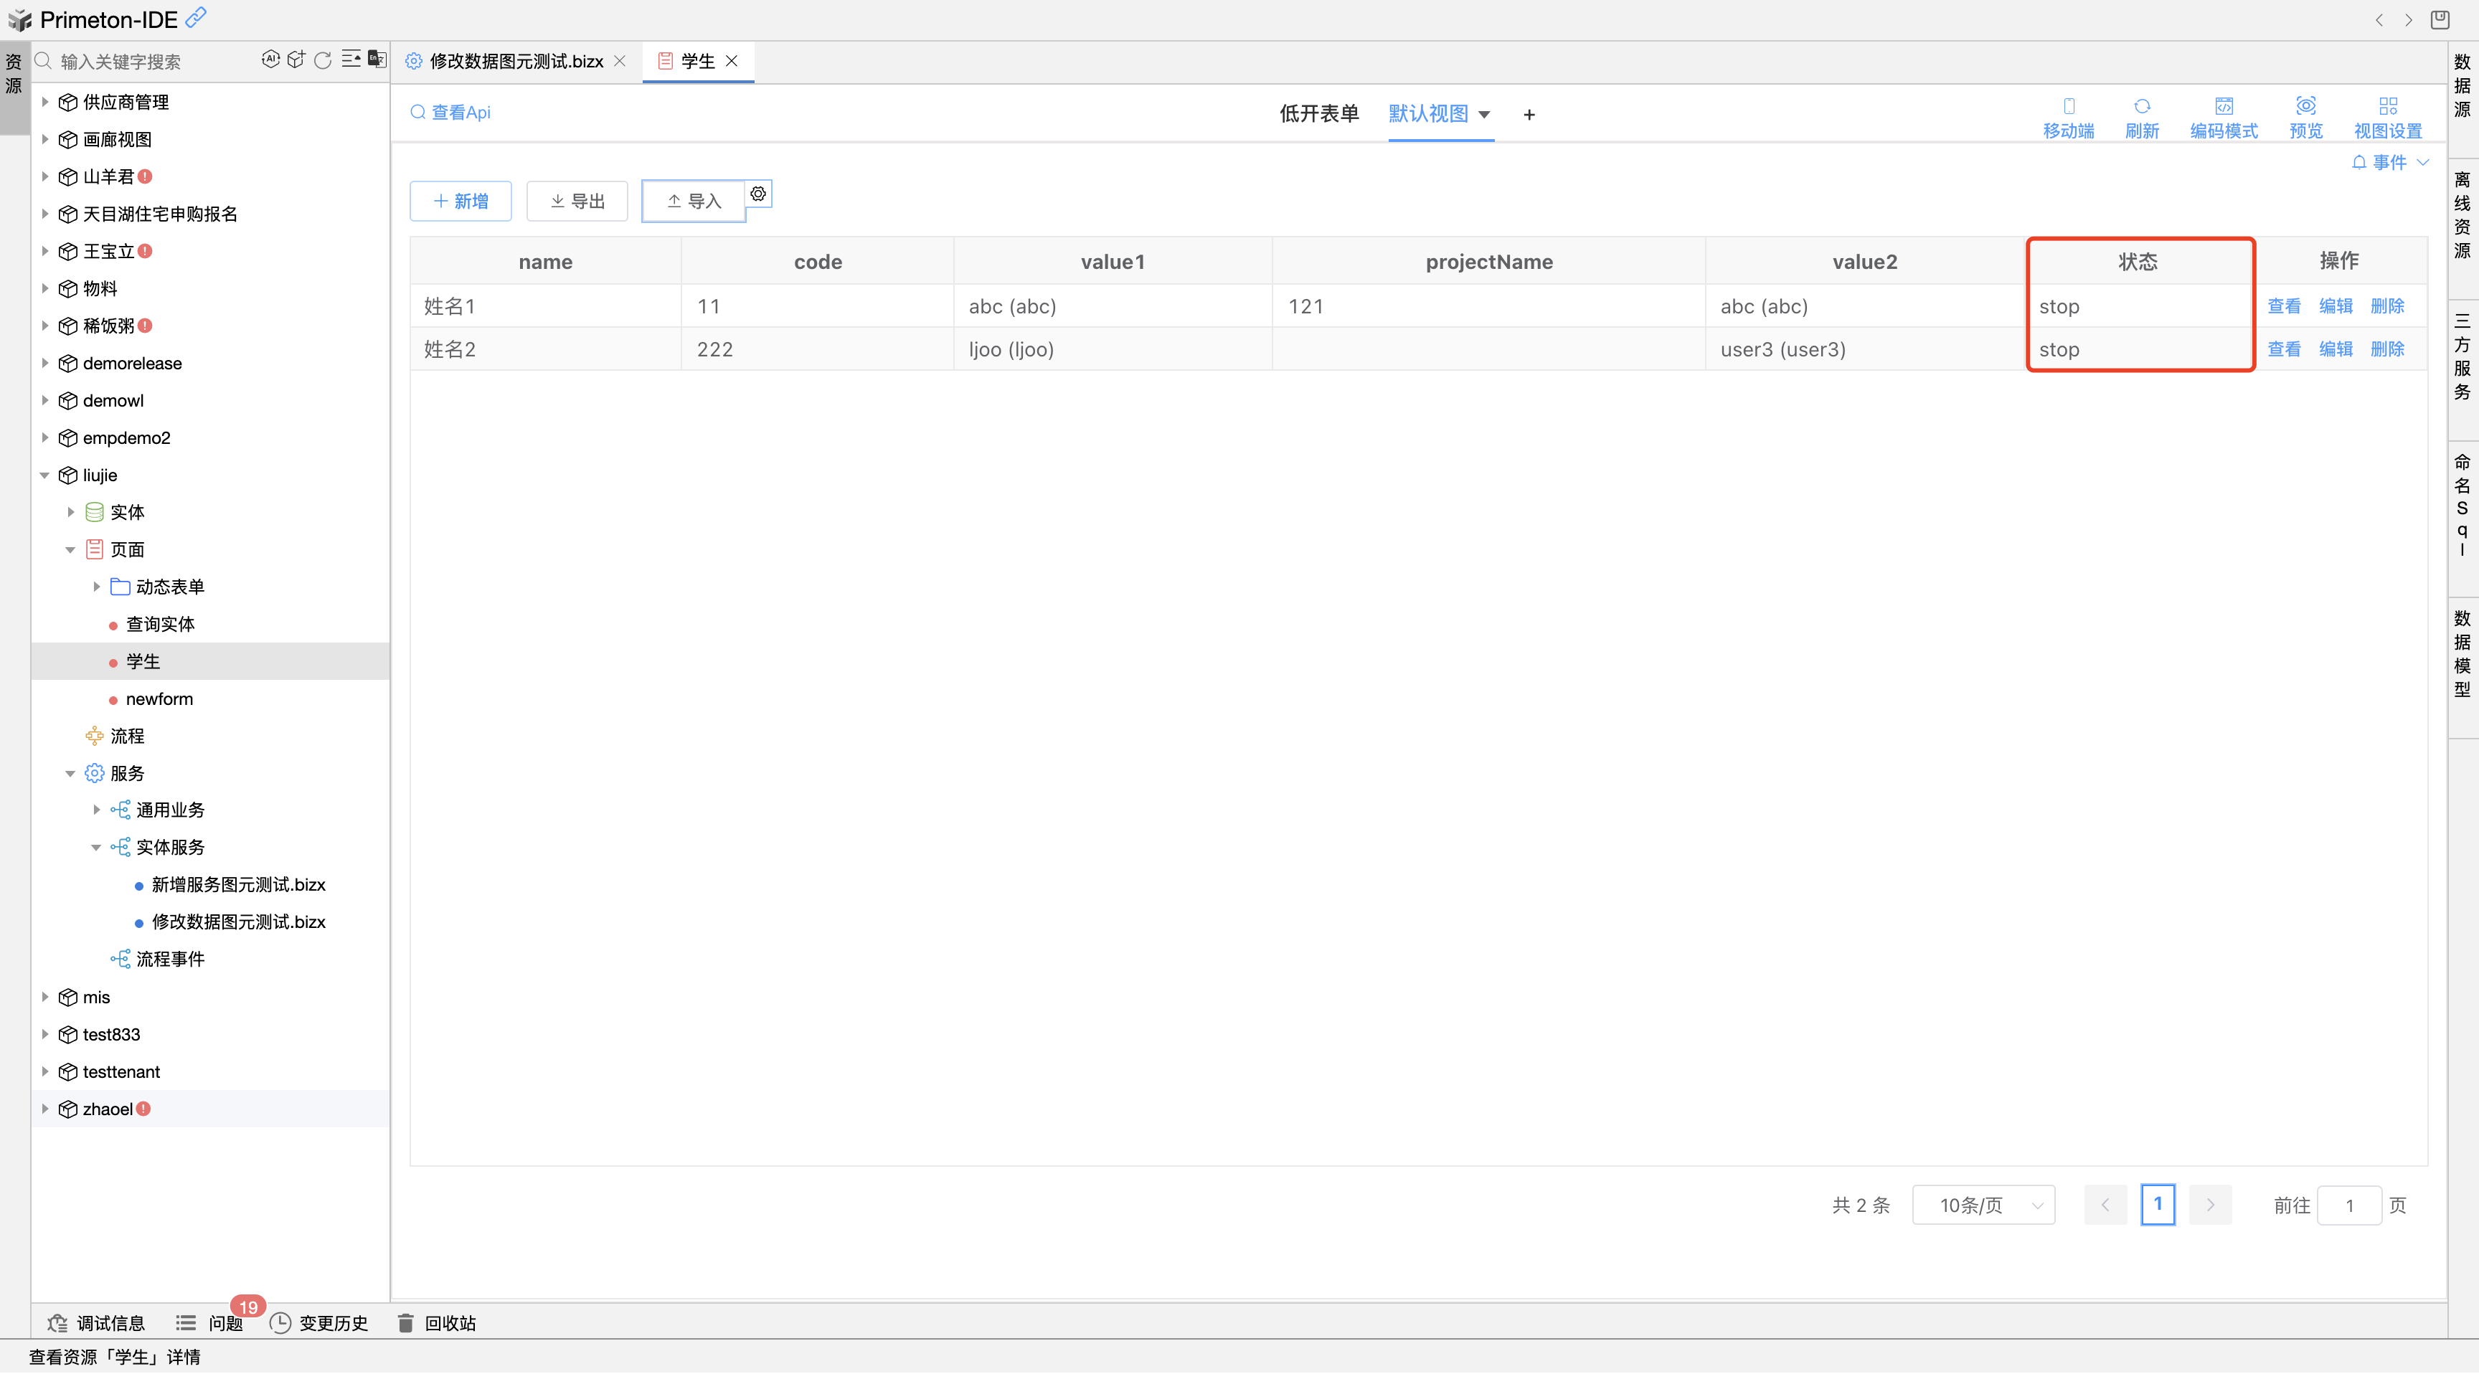
Task: Collapse all tree nodes icon
Action: (x=351, y=60)
